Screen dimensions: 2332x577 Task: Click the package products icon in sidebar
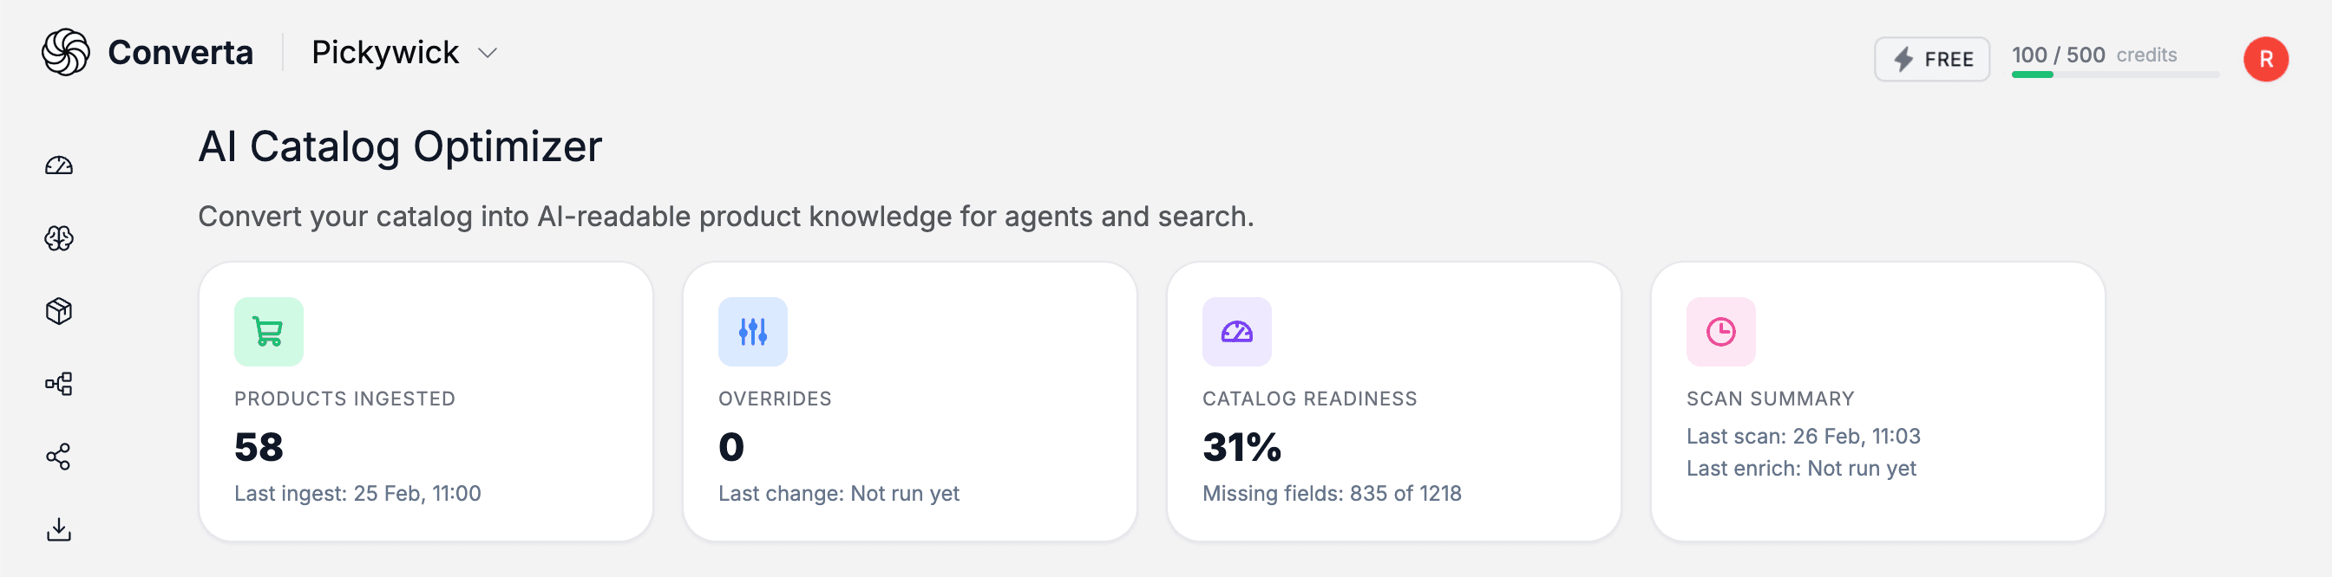pyautogui.click(x=60, y=311)
